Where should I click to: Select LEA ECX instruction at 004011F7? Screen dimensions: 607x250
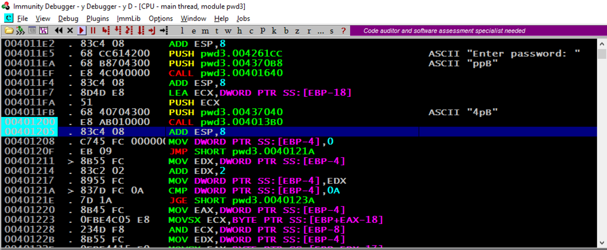(260, 93)
